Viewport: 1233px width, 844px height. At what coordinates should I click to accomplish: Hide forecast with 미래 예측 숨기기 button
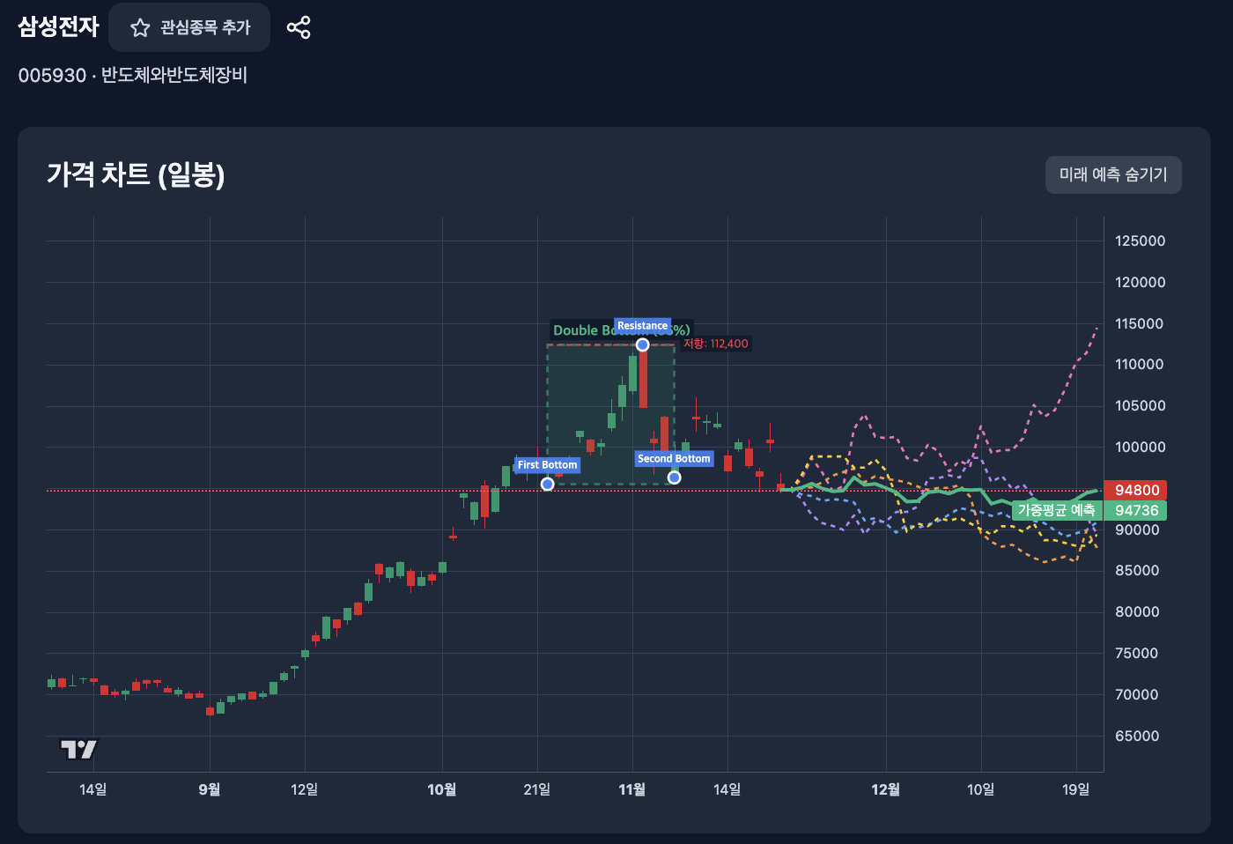point(1113,174)
